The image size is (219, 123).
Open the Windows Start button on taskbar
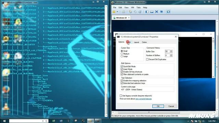point(4,121)
